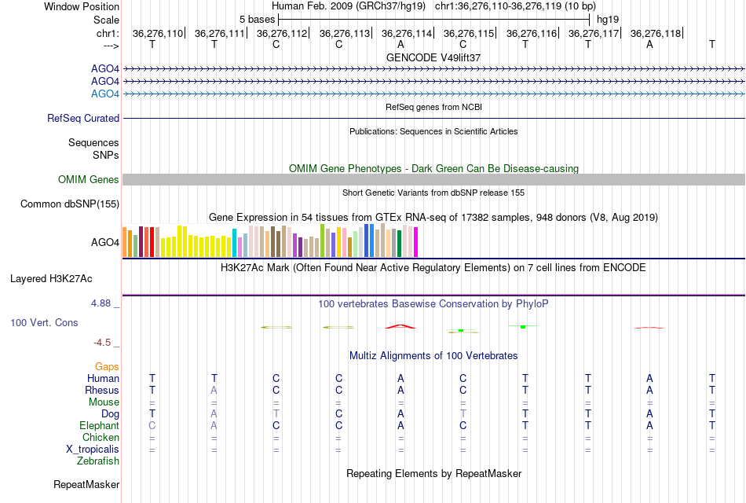Viewport: 746px width, 503px height.
Task: Click the magenta bar in GTEx expression chart
Action: (x=416, y=242)
